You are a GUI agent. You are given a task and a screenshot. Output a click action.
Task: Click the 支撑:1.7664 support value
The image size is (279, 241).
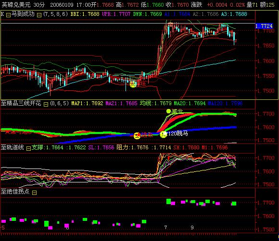click(x=47, y=147)
